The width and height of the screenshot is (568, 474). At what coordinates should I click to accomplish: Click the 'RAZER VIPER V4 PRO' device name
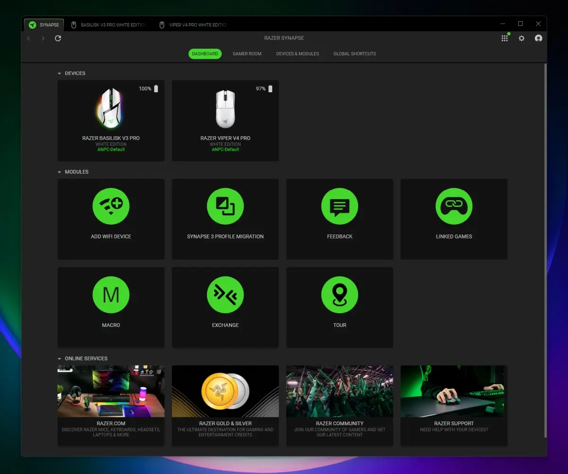pyautogui.click(x=225, y=138)
